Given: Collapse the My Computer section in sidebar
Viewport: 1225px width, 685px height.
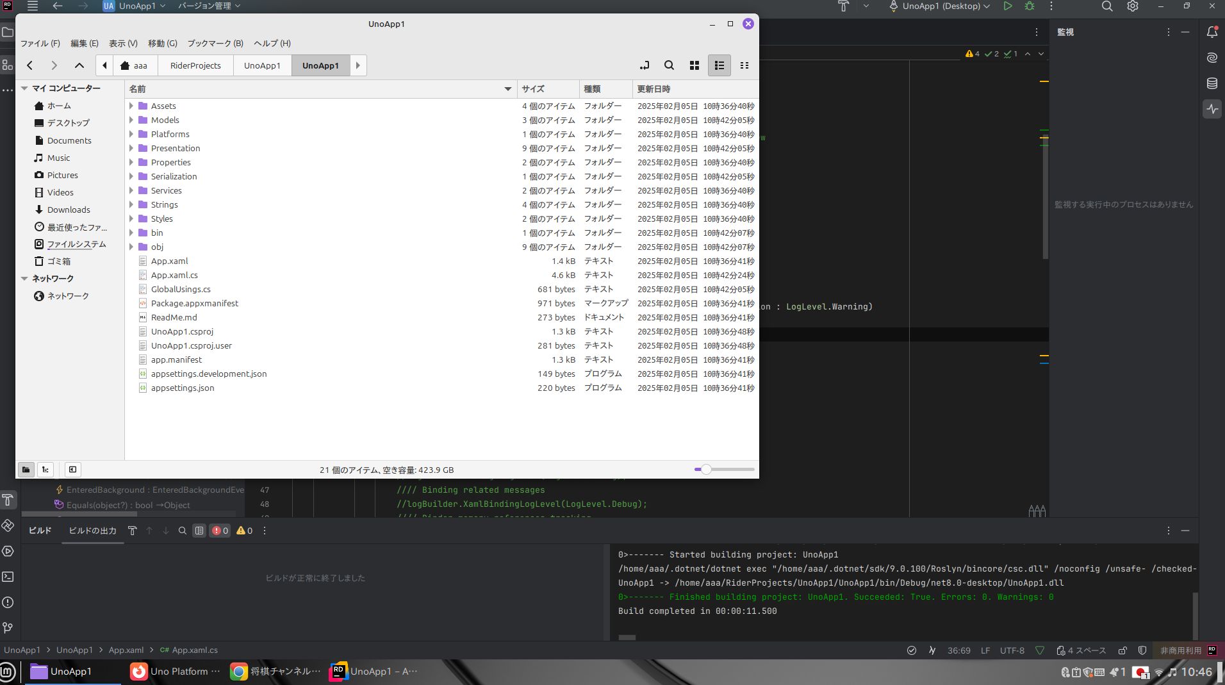Looking at the screenshot, I should pyautogui.click(x=24, y=88).
